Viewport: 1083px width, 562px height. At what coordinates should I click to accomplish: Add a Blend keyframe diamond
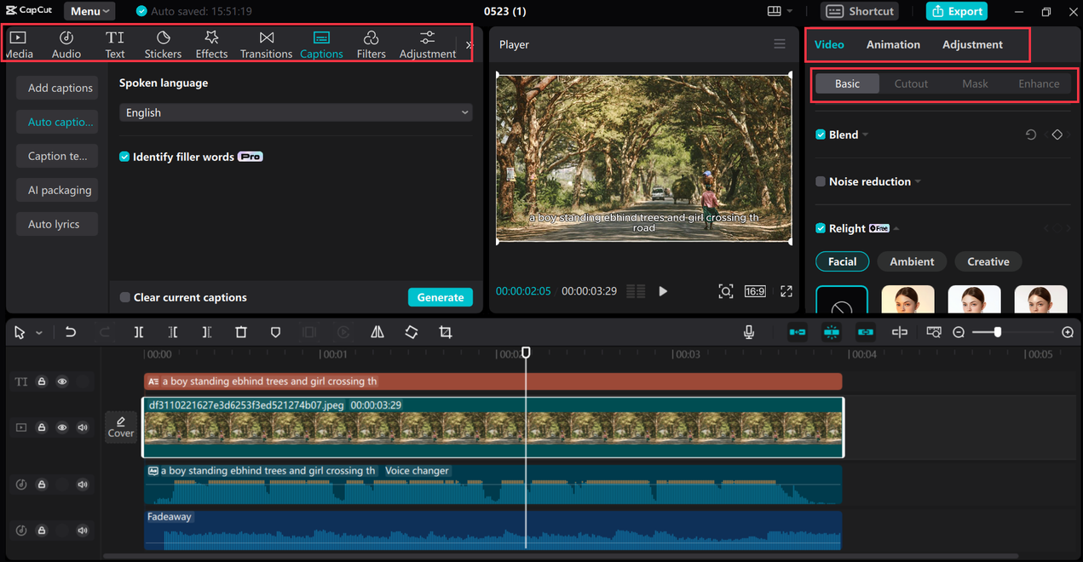(x=1057, y=135)
